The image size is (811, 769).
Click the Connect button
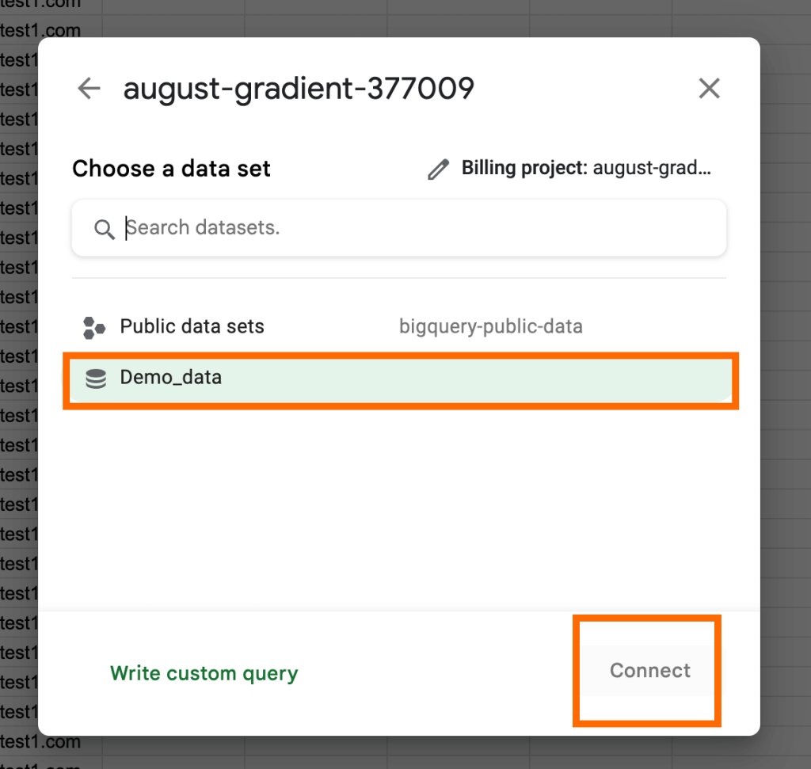pyautogui.click(x=649, y=670)
